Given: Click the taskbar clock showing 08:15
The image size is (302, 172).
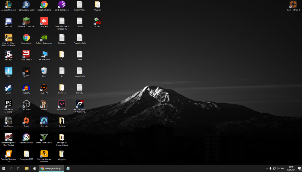Looking at the screenshot, I should point(291,168).
